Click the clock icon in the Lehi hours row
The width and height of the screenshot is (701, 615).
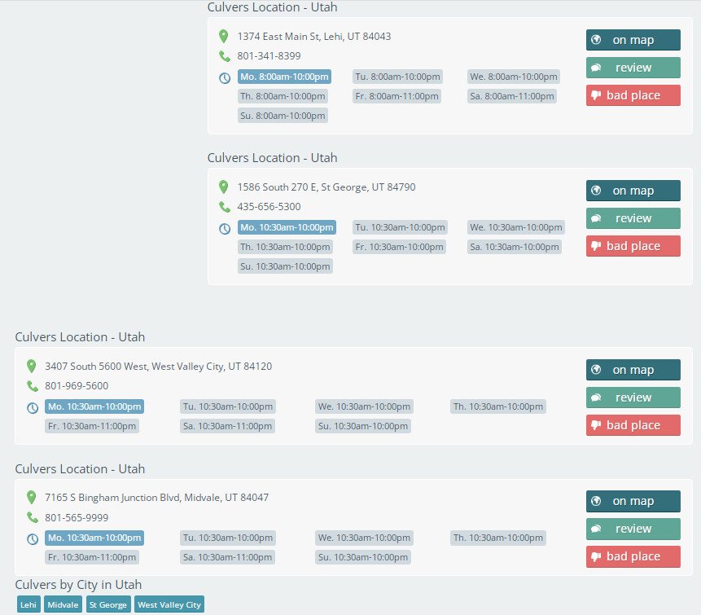coord(225,78)
